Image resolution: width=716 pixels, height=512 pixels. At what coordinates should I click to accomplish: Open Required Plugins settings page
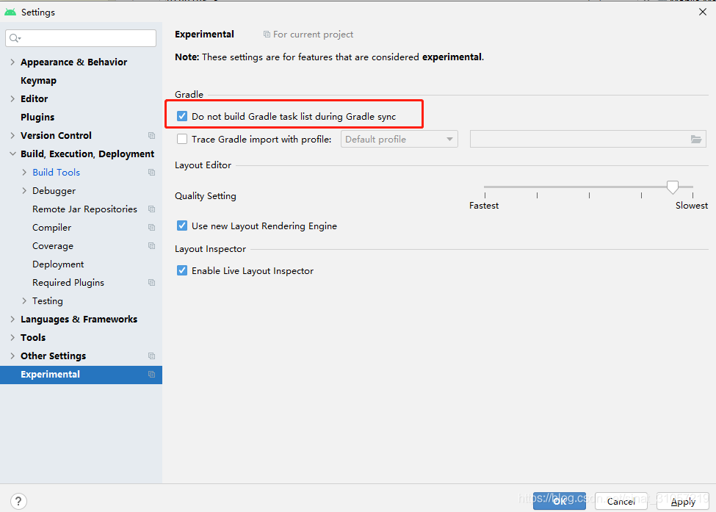[x=68, y=283]
